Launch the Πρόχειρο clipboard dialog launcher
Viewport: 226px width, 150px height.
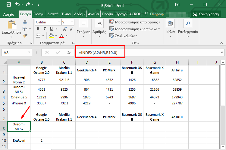[31, 43]
